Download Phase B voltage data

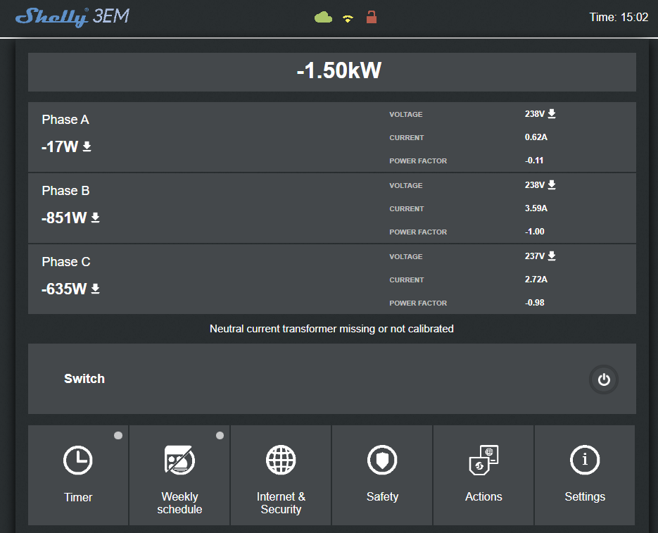click(x=552, y=184)
